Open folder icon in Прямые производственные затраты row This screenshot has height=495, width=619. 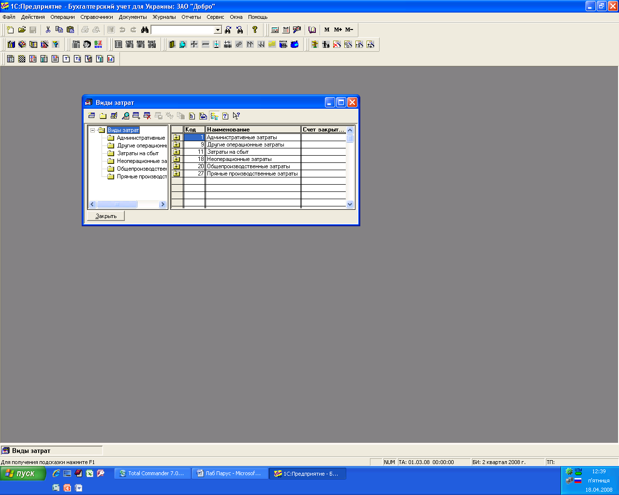[x=177, y=174]
